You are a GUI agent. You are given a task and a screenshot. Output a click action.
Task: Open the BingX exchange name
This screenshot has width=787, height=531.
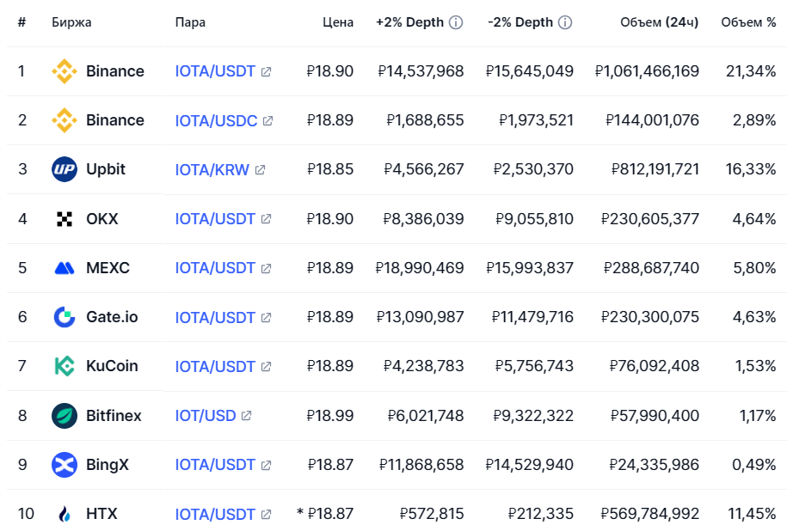tap(108, 465)
